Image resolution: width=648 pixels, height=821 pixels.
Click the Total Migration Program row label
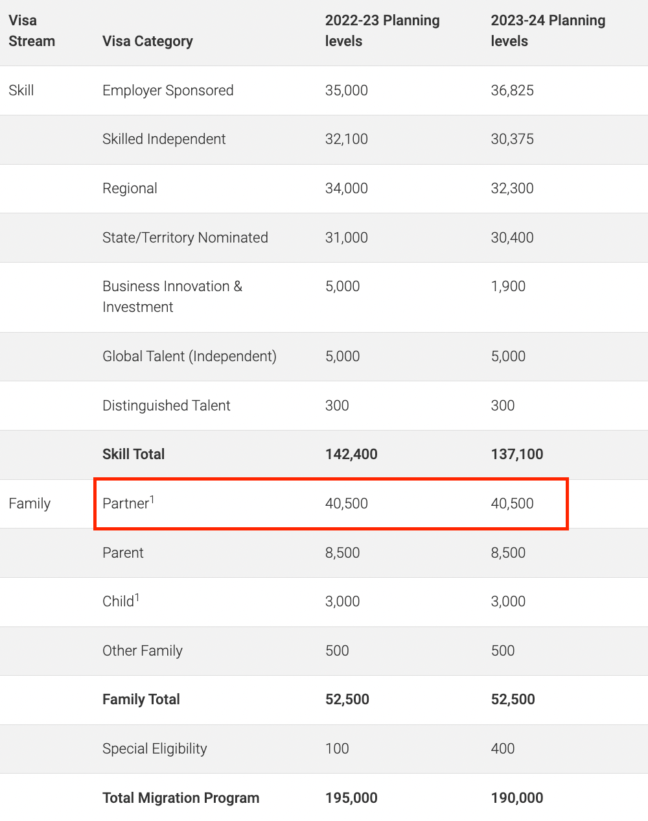click(x=181, y=798)
